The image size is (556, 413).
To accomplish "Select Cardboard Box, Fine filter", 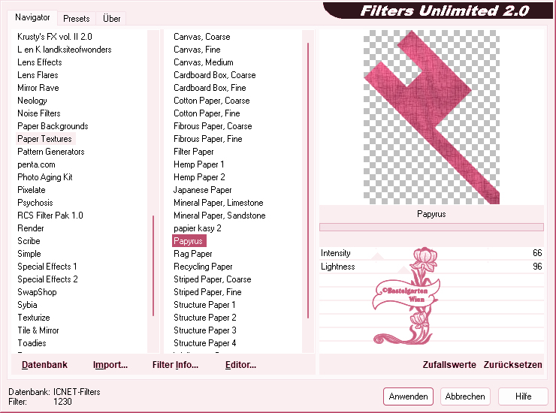I will [x=210, y=88].
